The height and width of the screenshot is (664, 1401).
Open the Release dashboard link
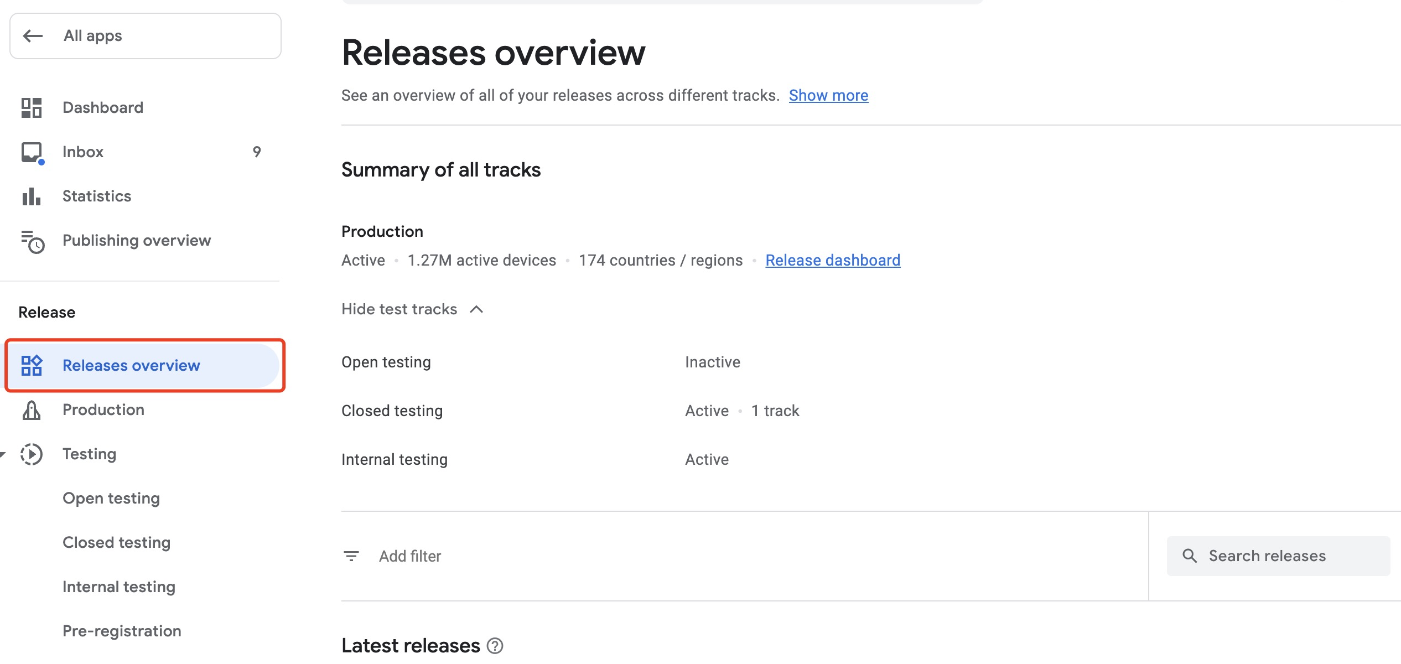pyautogui.click(x=833, y=260)
